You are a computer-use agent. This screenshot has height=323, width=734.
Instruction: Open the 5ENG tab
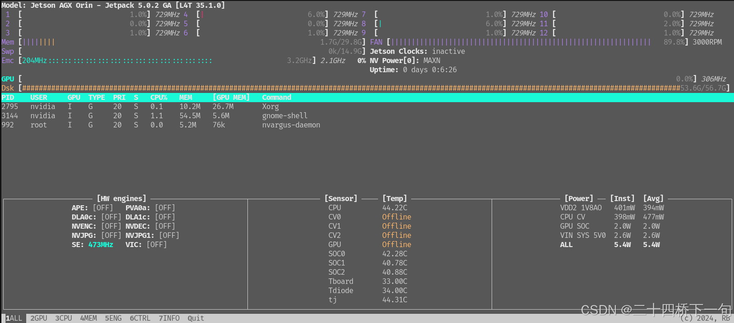(113, 318)
